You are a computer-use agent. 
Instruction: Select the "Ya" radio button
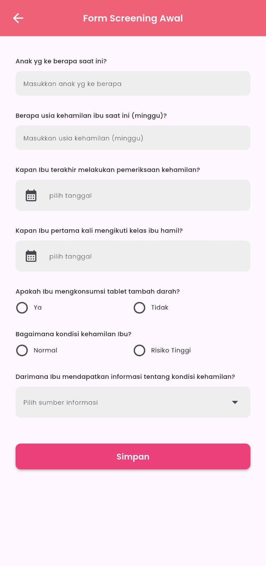pos(22,308)
